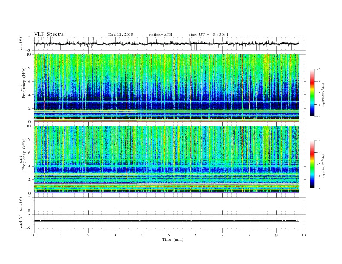Click the ch.2 spectrogram "8" kHz tick label
This screenshot has height=264, width=342.
click(30, 139)
